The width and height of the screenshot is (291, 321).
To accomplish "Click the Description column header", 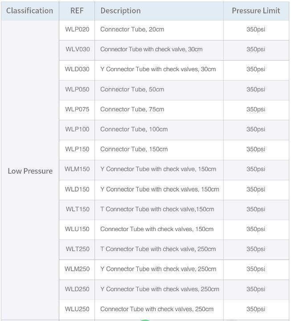I will (x=120, y=11).
